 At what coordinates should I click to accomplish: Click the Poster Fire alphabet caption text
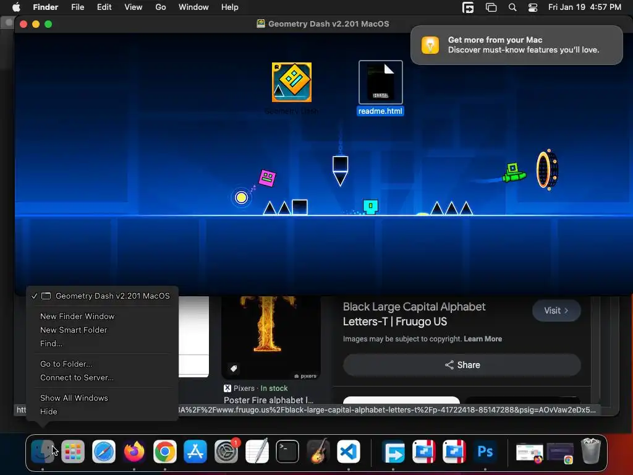pos(268,400)
